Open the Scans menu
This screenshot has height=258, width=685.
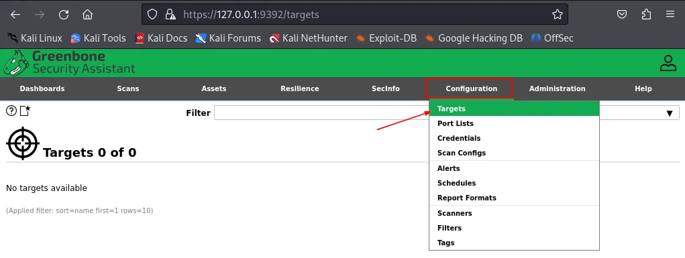click(128, 88)
